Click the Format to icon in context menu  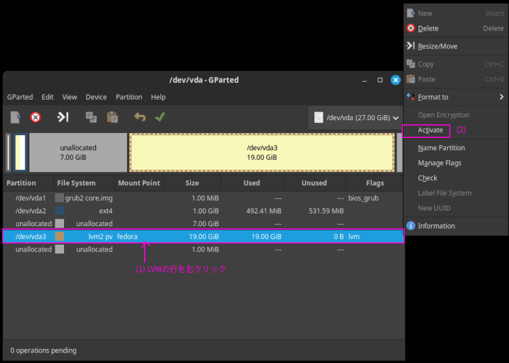pos(411,97)
